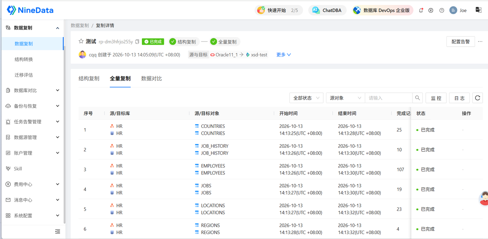
Task: Star the 测试 replication task
Action: click(x=81, y=41)
